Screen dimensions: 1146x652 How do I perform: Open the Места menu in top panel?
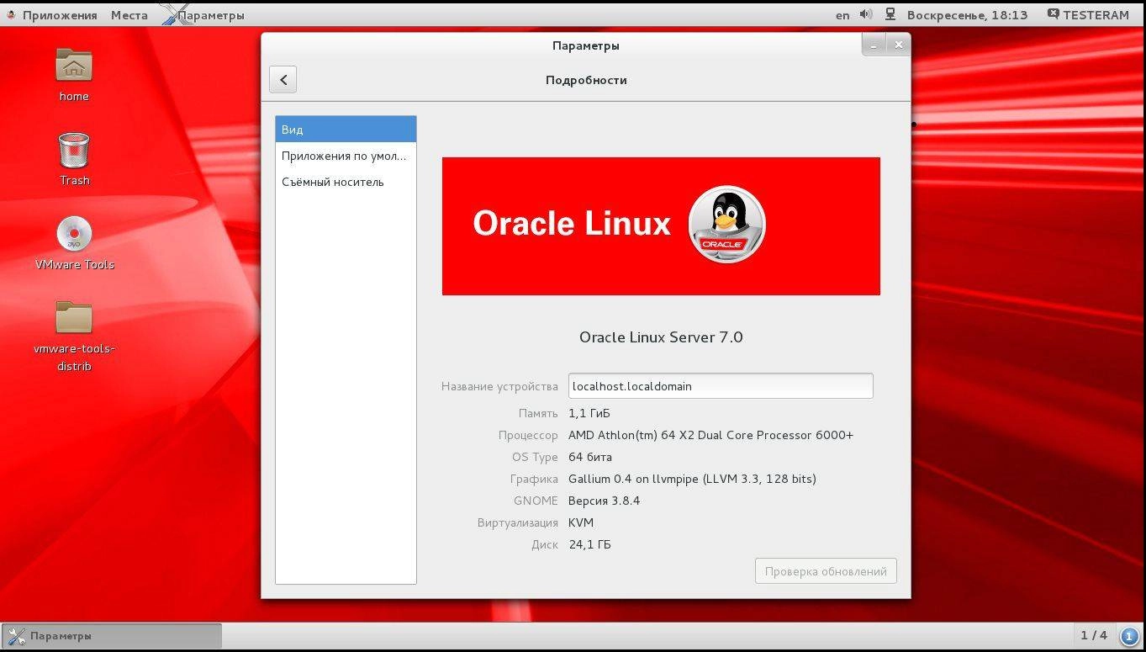(x=129, y=14)
